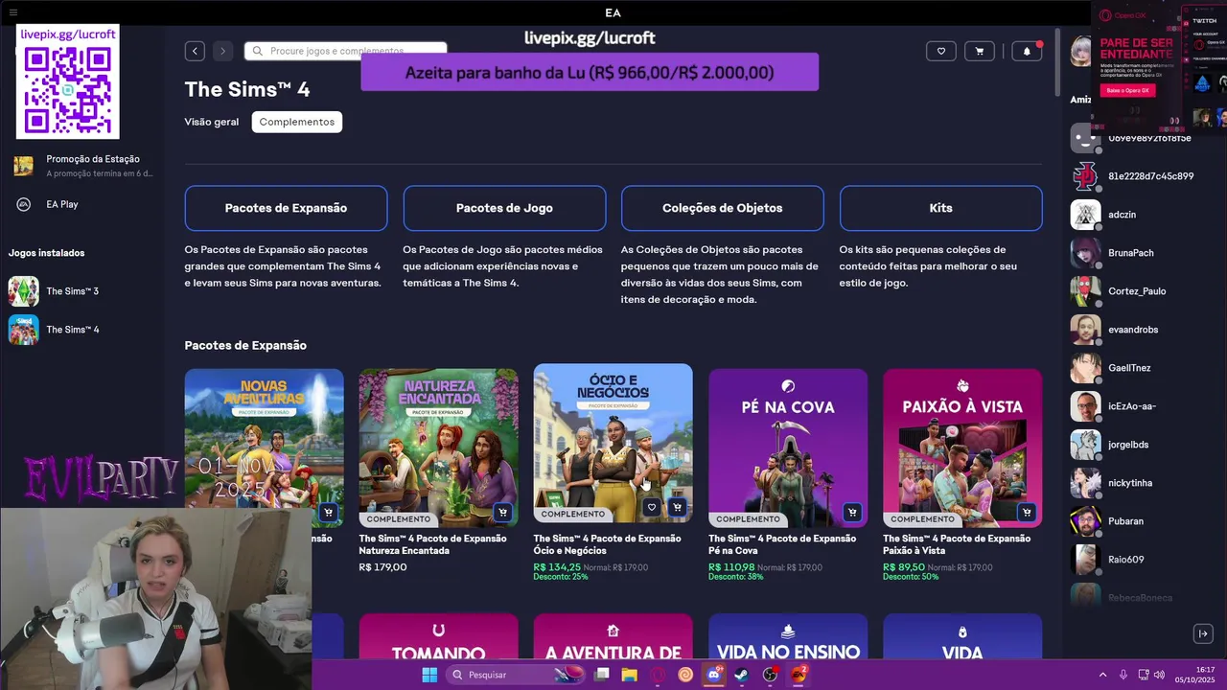Screen dimensions: 1227x690
Task: Open The Sims 3 game icon
Action: pyautogui.click(x=23, y=290)
